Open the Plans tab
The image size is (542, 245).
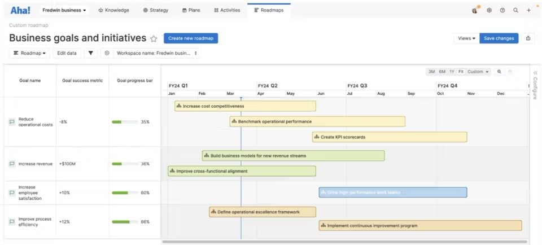[192, 10]
